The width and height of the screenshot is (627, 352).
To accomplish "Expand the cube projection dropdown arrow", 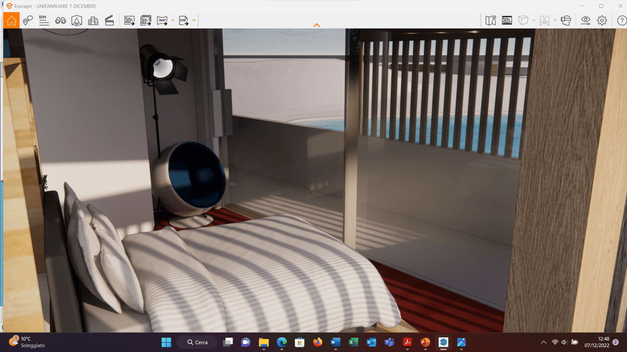I will (x=534, y=20).
